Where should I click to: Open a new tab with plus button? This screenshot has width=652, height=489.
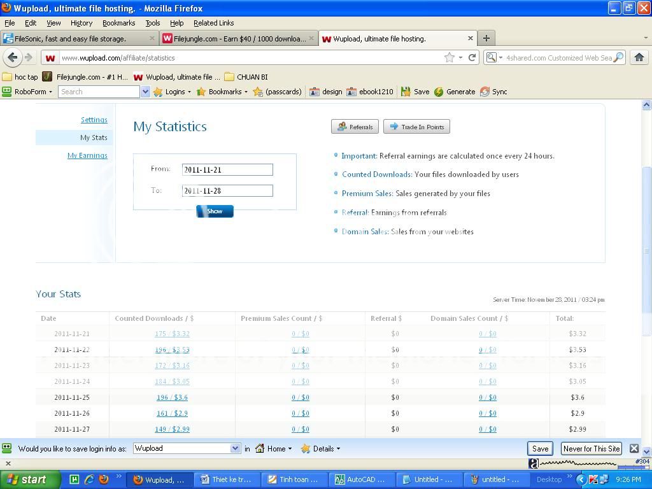click(486, 38)
